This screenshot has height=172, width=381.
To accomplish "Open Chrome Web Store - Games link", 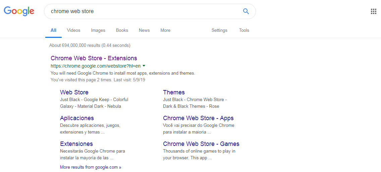I will tap(201, 144).
